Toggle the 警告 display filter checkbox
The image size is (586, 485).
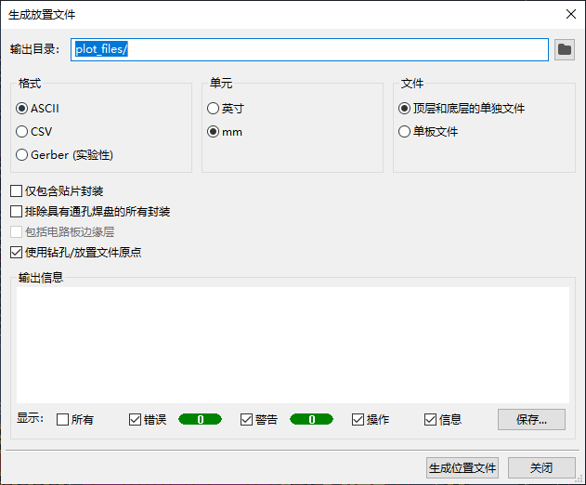[247, 419]
